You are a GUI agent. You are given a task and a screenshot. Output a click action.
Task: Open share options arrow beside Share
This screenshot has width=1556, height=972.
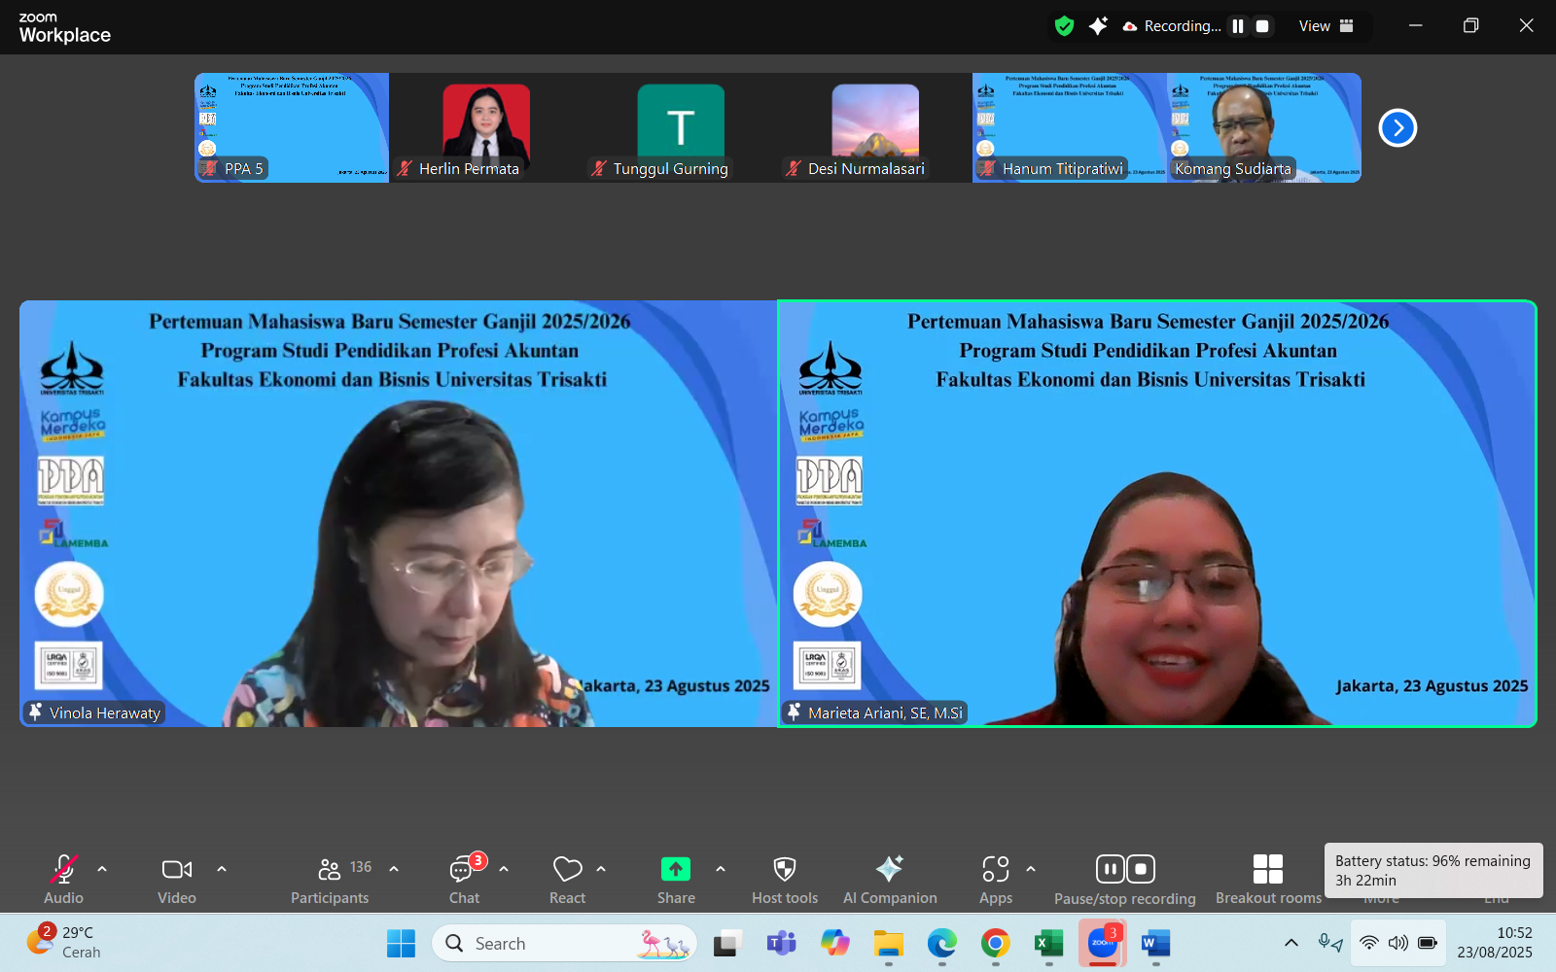[721, 869]
